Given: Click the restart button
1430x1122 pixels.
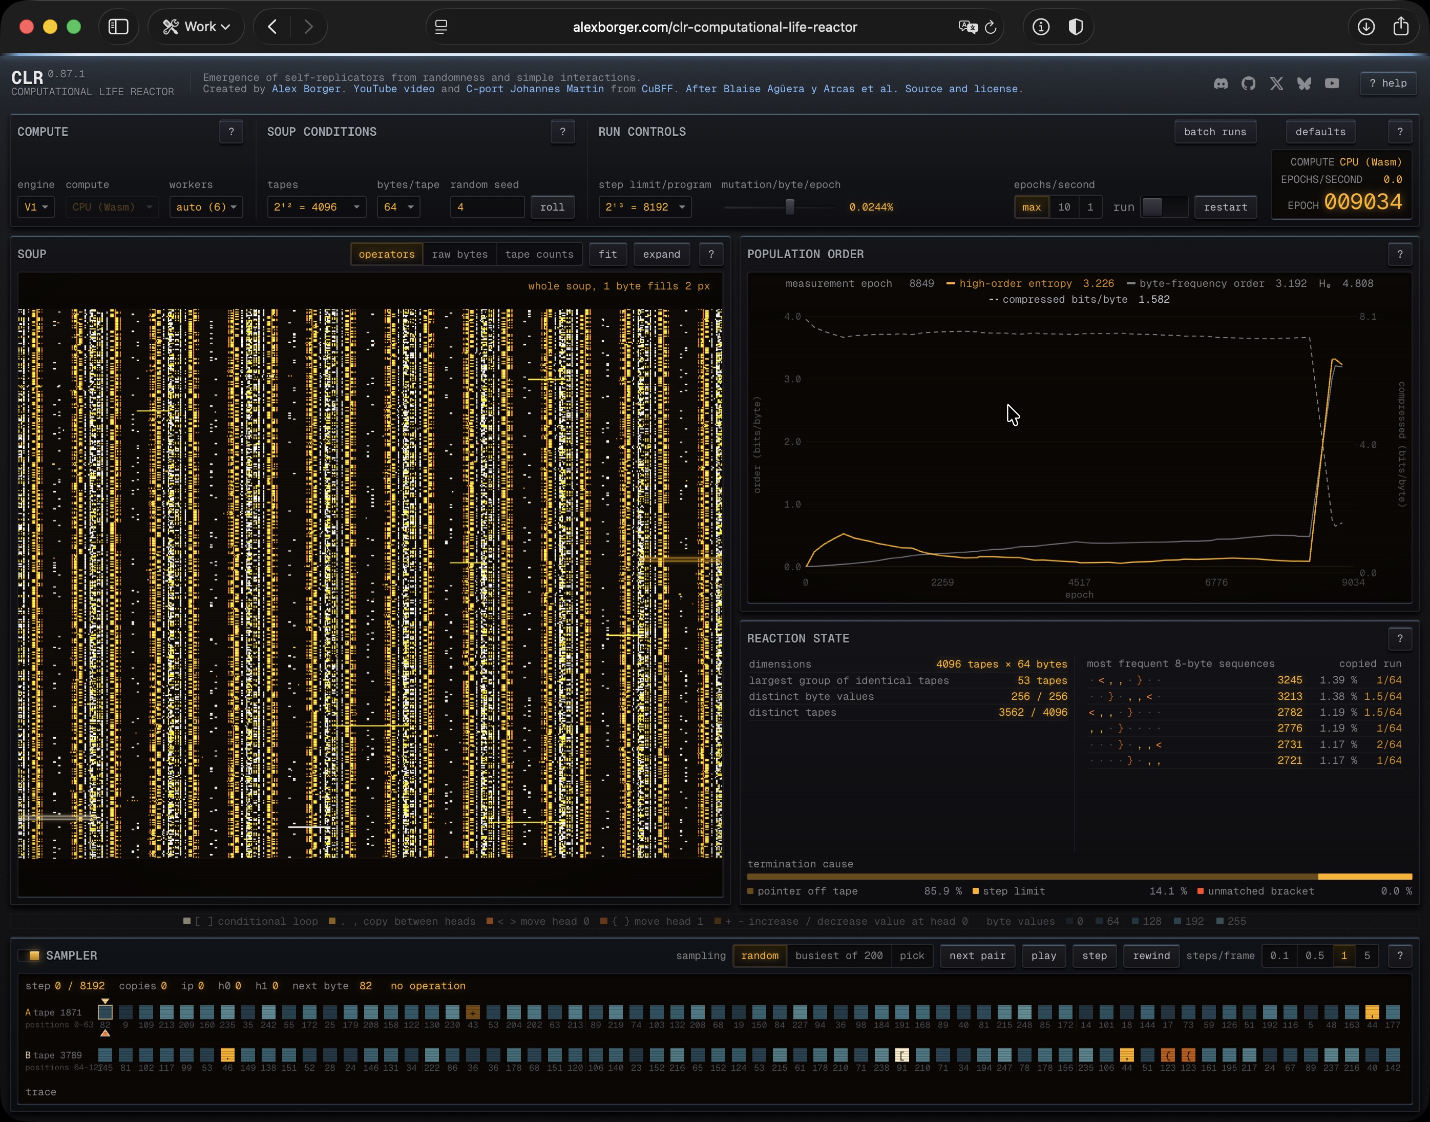Looking at the screenshot, I should [x=1225, y=207].
